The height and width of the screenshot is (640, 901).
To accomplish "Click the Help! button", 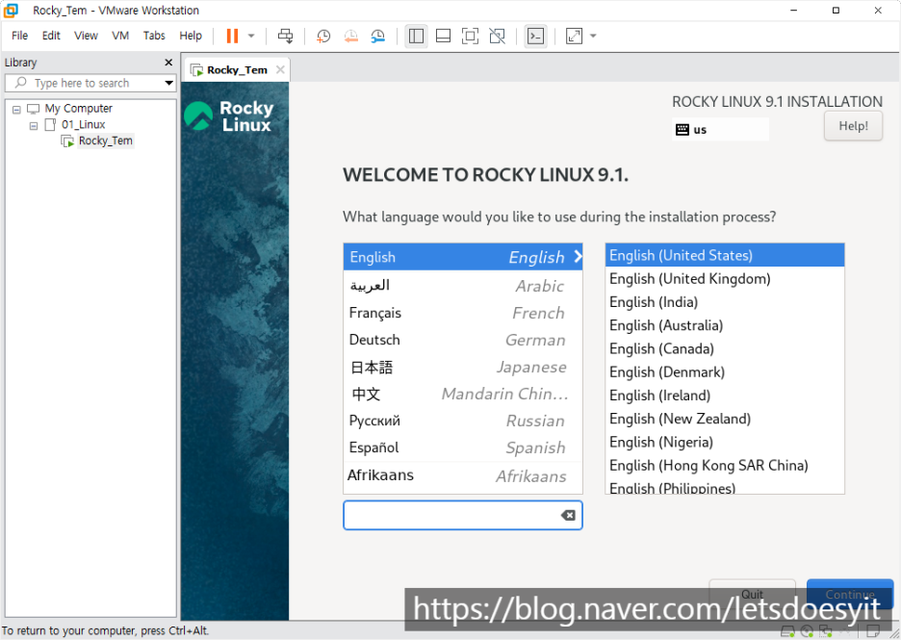I will [x=853, y=126].
